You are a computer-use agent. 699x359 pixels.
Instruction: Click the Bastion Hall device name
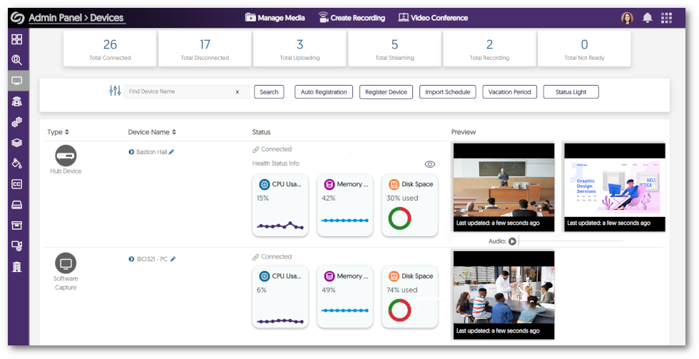click(x=151, y=152)
